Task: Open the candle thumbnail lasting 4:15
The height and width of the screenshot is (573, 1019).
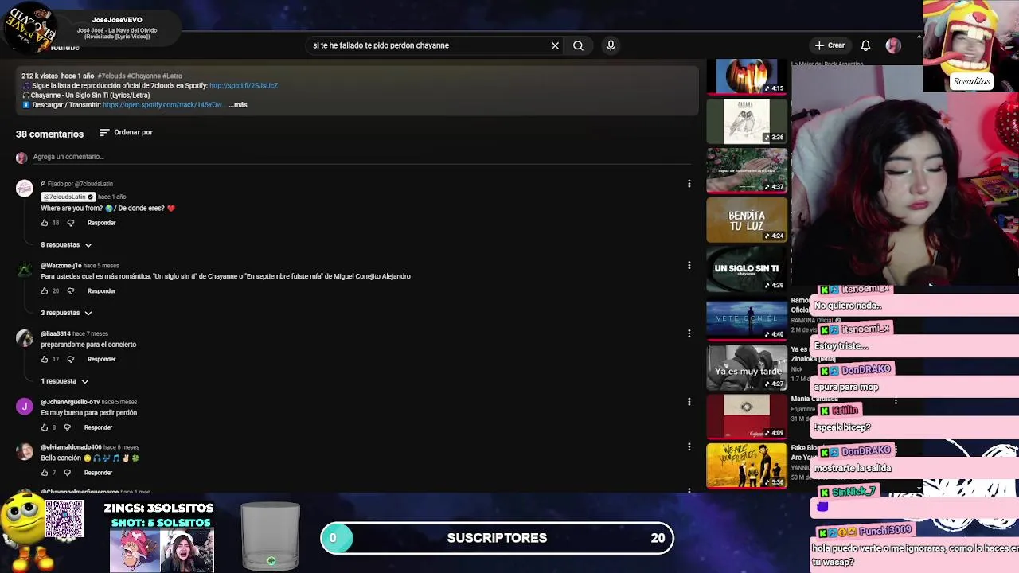Action: click(x=747, y=76)
